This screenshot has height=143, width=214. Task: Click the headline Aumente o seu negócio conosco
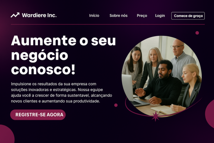(63, 55)
